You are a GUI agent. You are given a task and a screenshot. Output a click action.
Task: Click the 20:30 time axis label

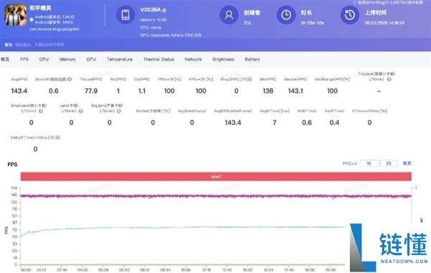(x=330, y=270)
